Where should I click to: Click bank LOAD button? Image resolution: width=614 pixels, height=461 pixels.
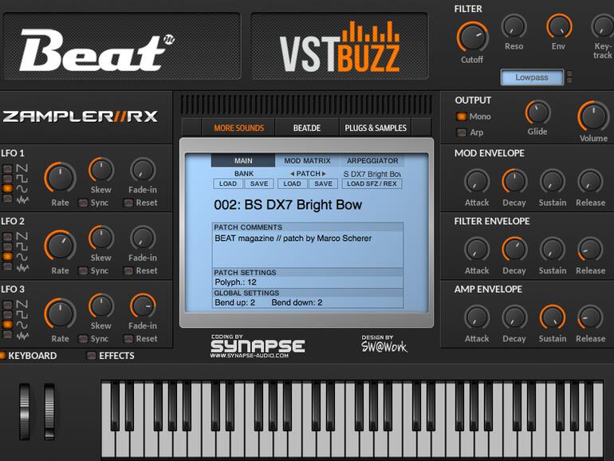(x=228, y=183)
